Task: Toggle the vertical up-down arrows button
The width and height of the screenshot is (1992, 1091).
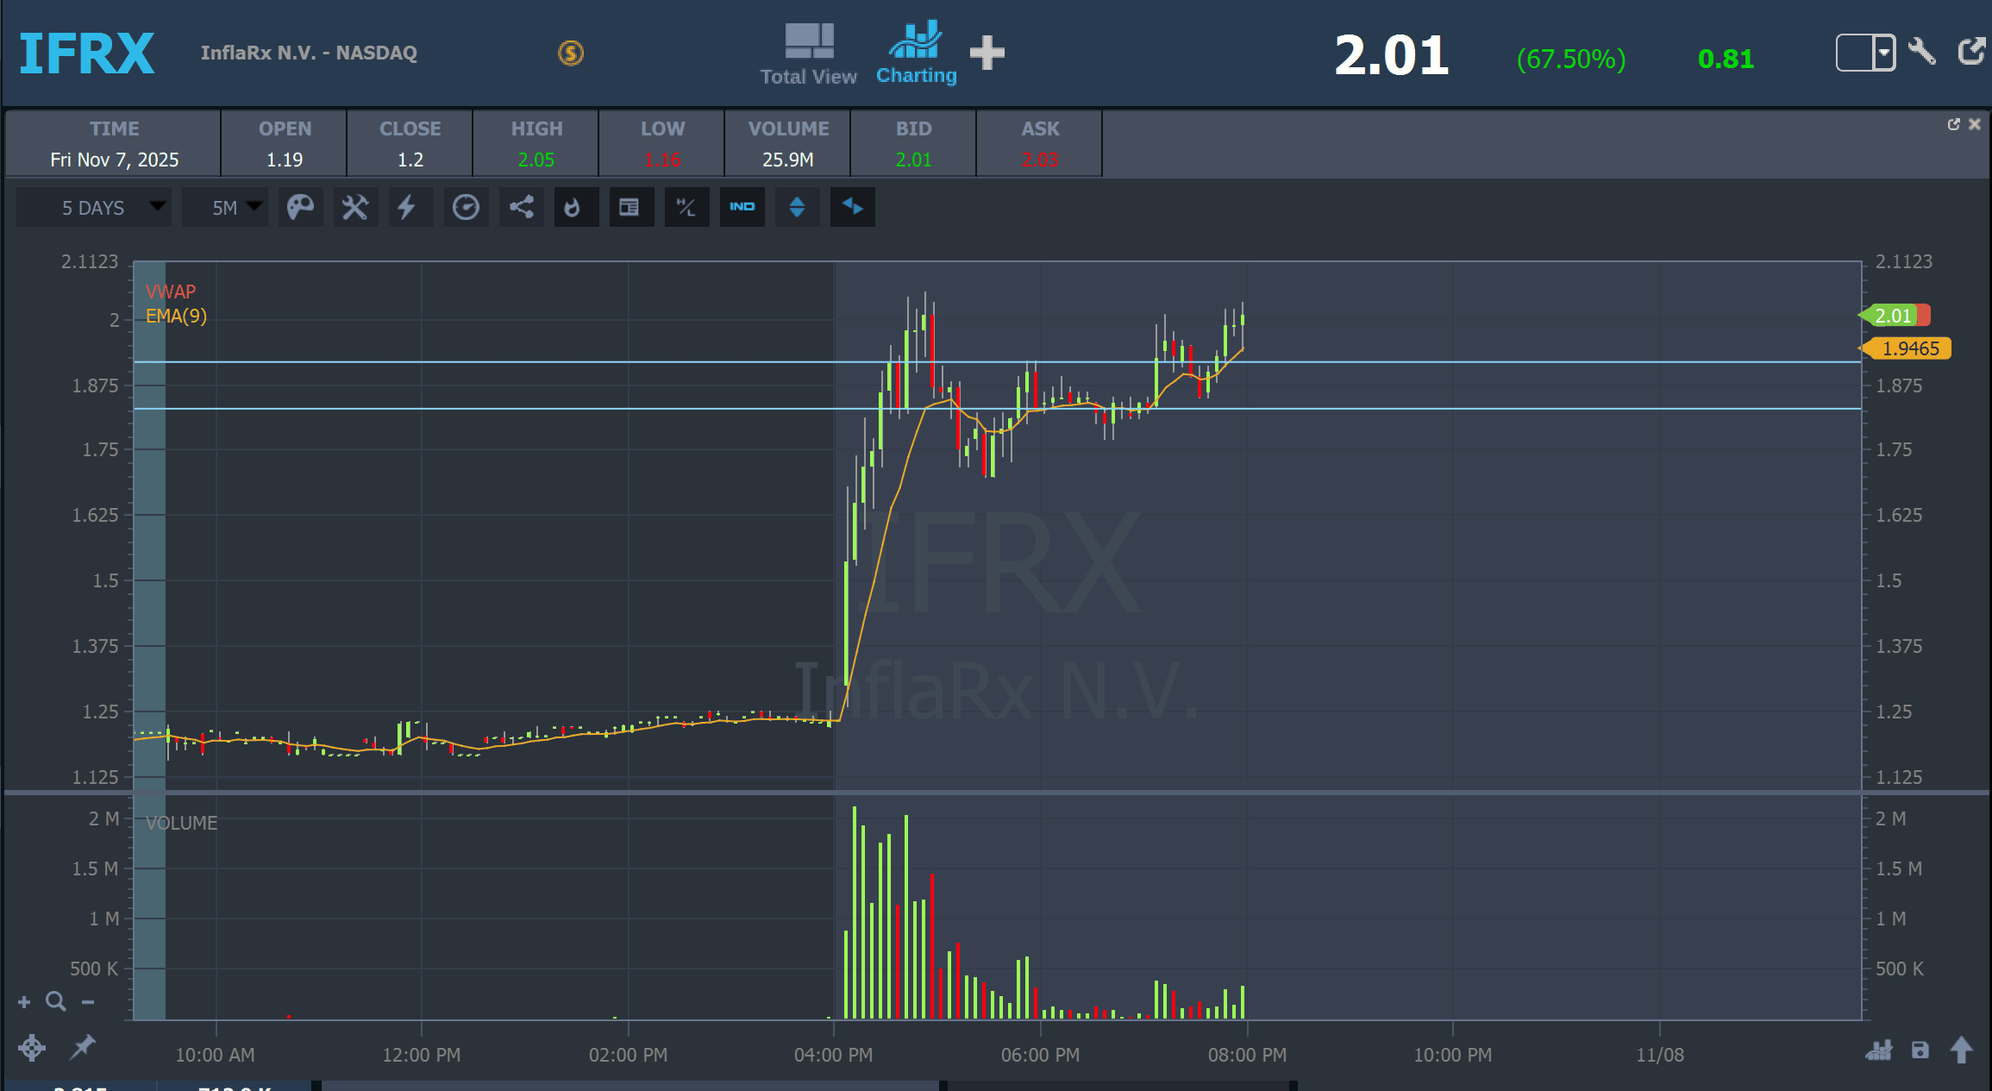Action: pyautogui.click(x=797, y=207)
